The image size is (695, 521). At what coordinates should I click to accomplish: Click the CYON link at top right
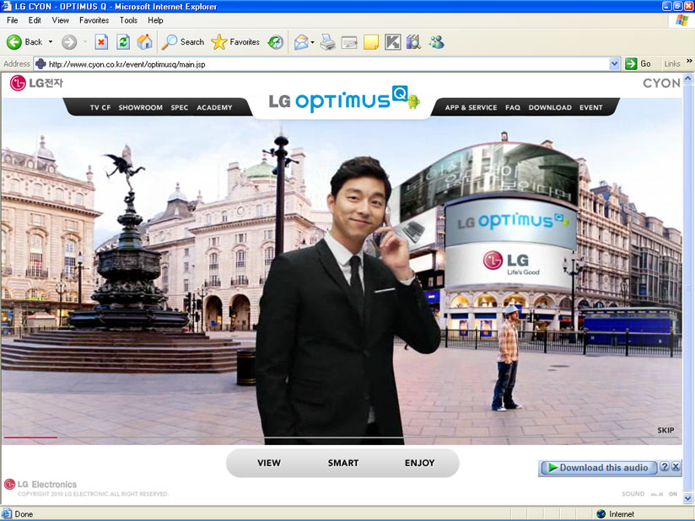click(x=661, y=83)
